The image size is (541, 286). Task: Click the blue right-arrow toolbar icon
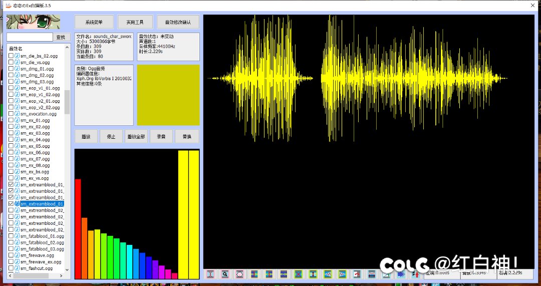[x=401, y=274]
